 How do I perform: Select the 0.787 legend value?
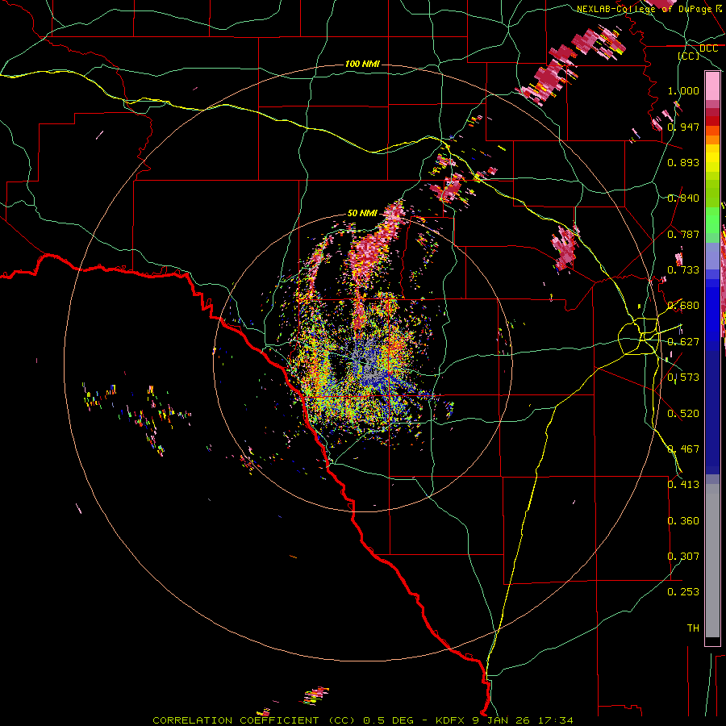pos(683,234)
